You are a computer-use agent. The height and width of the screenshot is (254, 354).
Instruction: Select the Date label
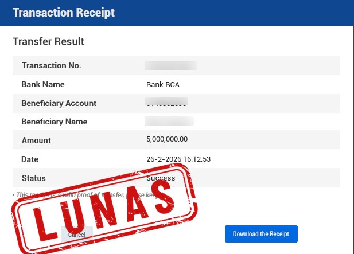pyautogui.click(x=30, y=159)
